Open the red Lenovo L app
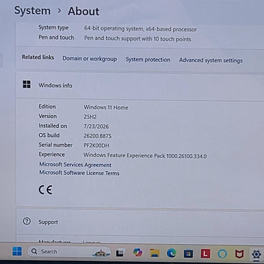Screen dimensions: 264x264 pos(206,254)
